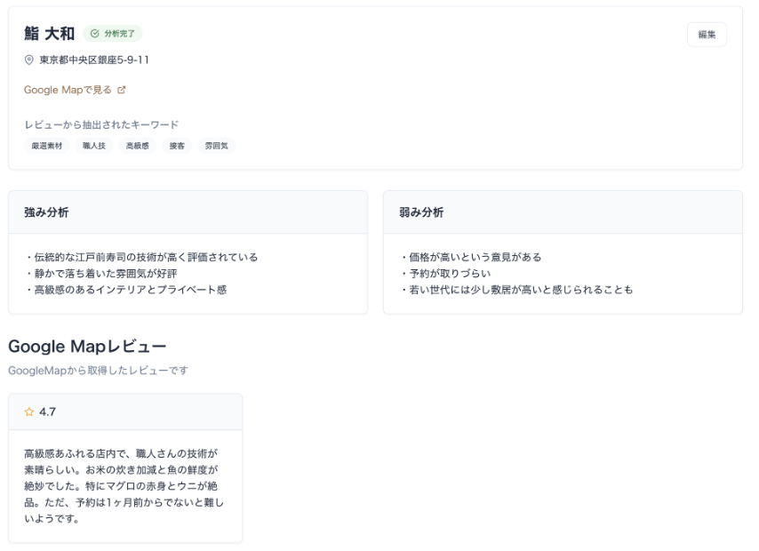759x551 pixels.
Task: Select the 高級感 keyword tag
Action: (137, 146)
